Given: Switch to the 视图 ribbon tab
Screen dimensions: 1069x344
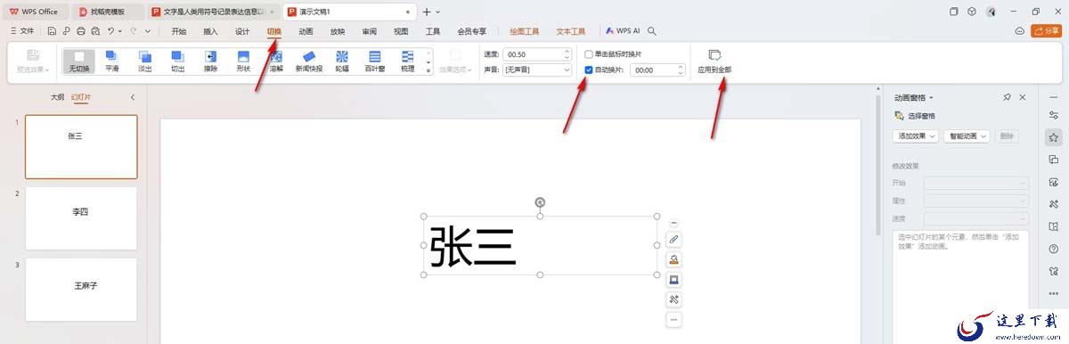Looking at the screenshot, I should click(x=401, y=30).
